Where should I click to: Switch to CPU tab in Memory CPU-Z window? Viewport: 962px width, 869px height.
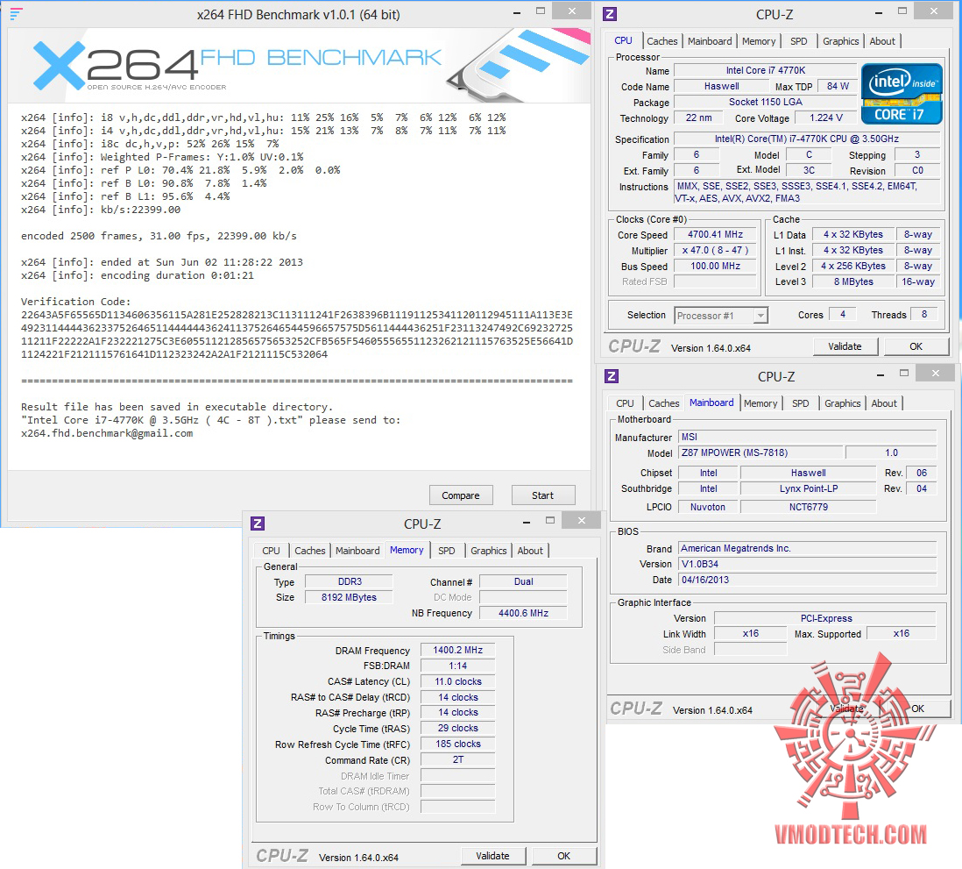click(x=272, y=551)
